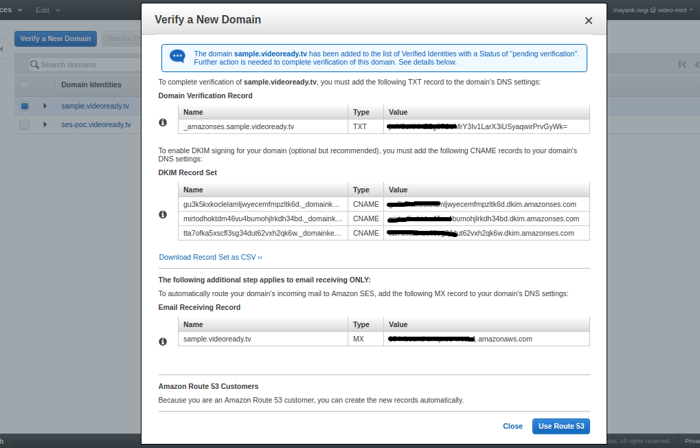Click the Privacy link in the footer
700x448 pixels.
(692, 441)
